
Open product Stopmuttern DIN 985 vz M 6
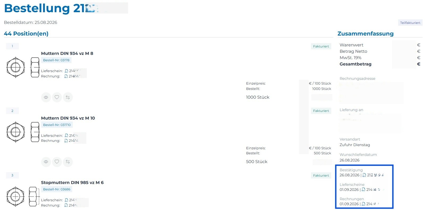point(72,182)
